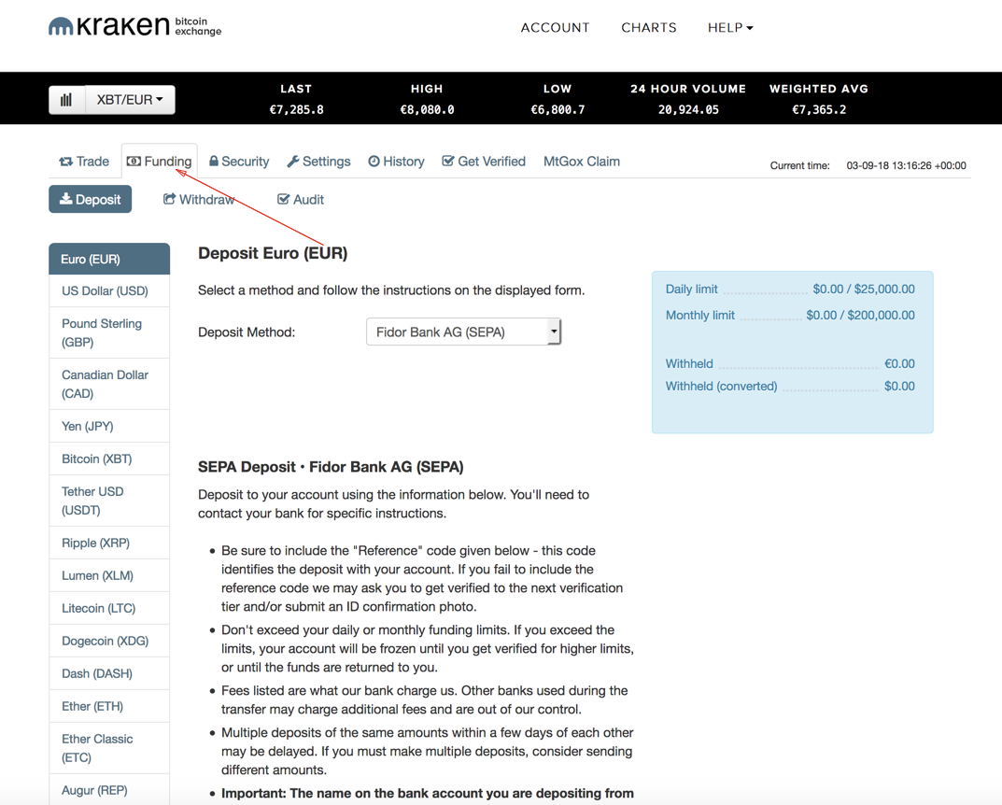Click the 24 hour volume 20,924.05
This screenshot has width=1002, height=805.
(688, 110)
